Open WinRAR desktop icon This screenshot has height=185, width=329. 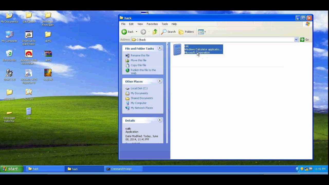point(48,73)
